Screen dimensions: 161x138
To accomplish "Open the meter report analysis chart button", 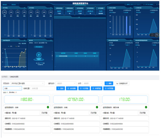I will pyautogui.click(x=122, y=83).
